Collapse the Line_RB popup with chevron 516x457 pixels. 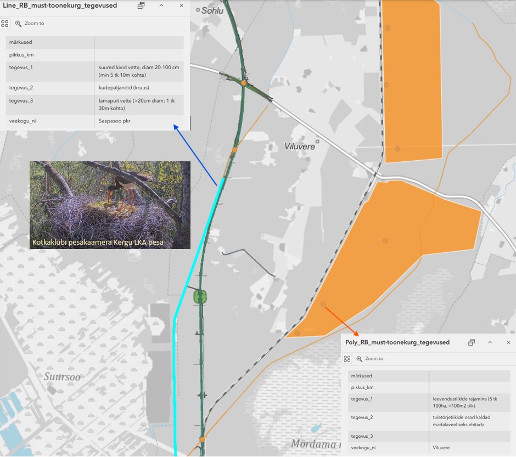tap(161, 5)
